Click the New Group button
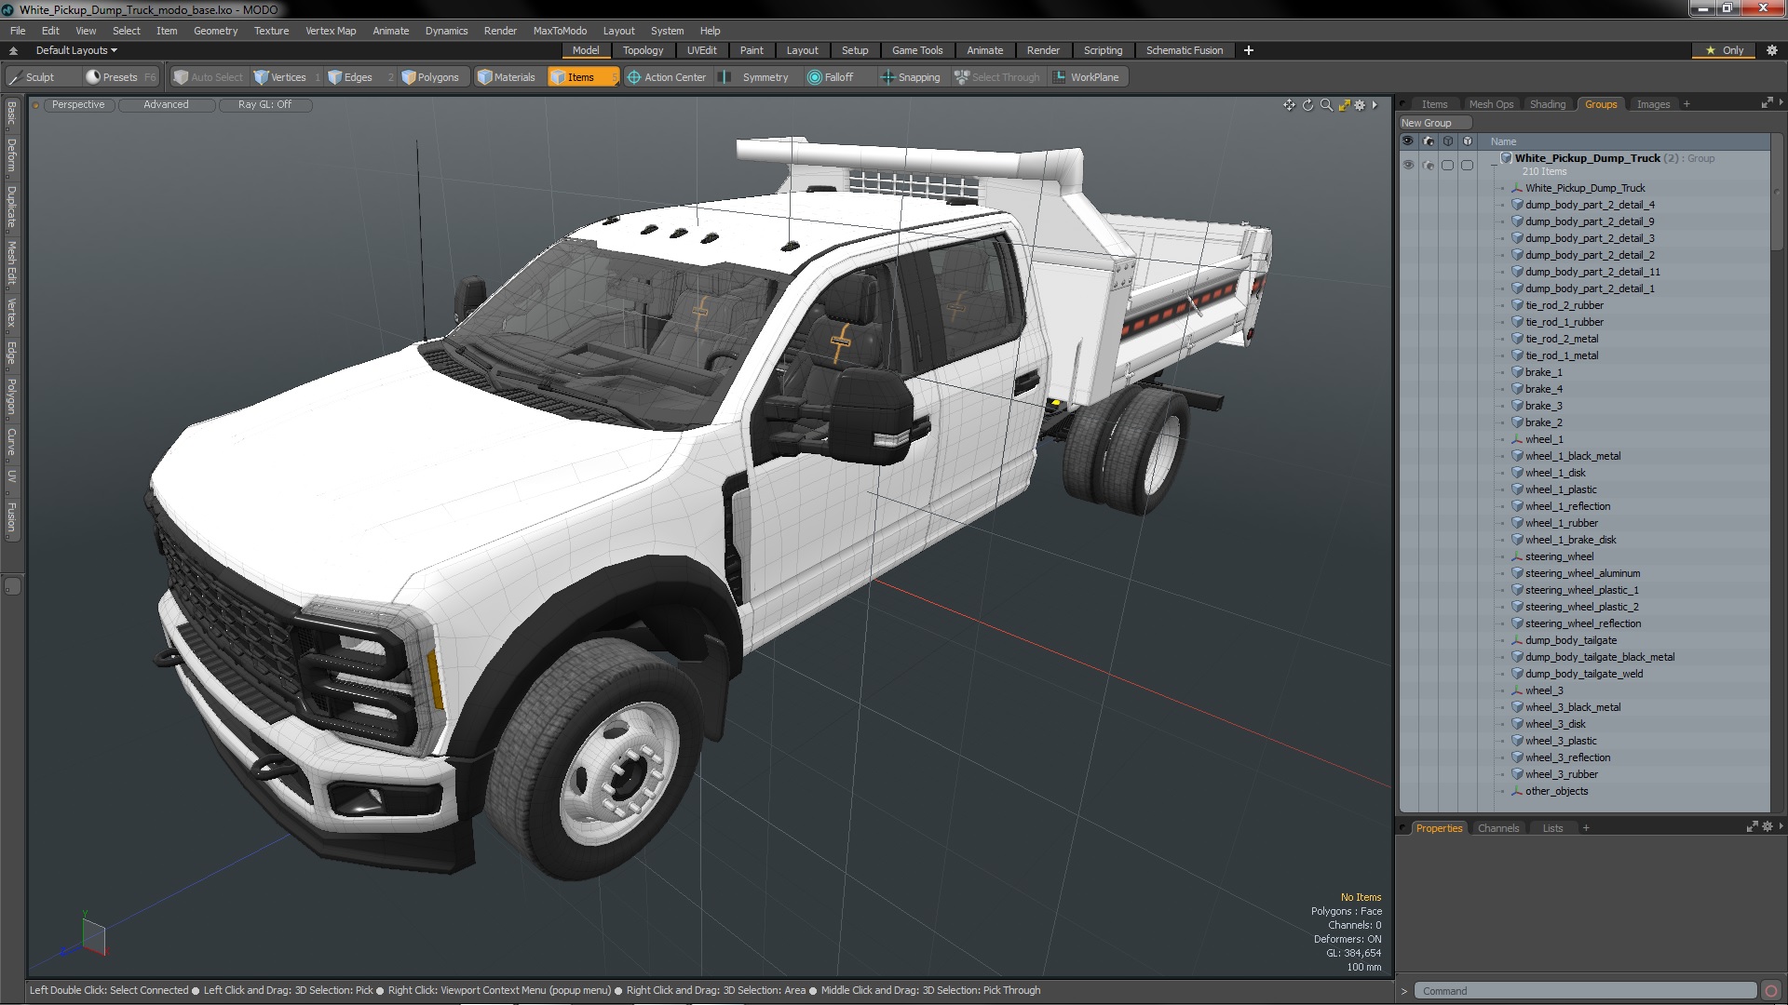Image resolution: width=1788 pixels, height=1005 pixels. (1434, 123)
